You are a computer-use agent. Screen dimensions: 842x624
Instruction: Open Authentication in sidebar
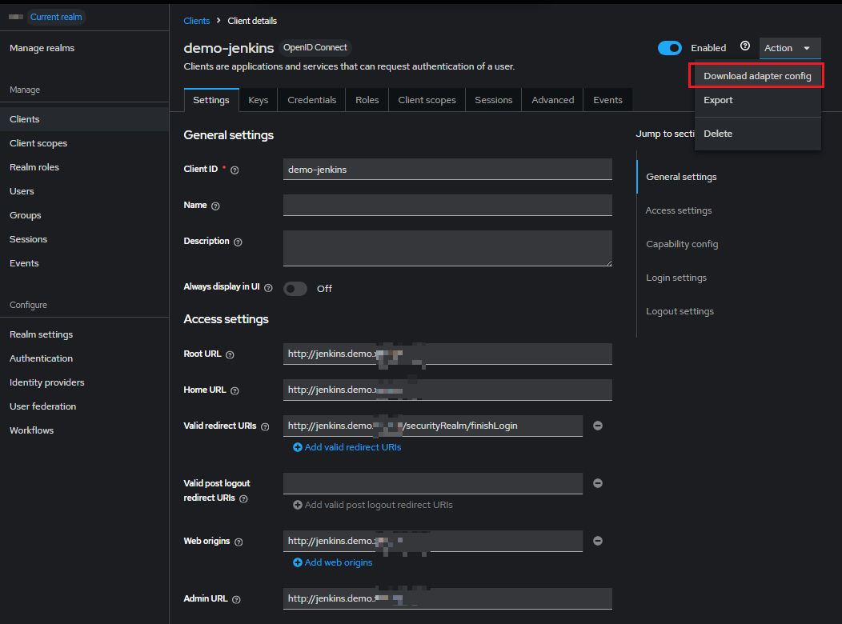[84, 358]
